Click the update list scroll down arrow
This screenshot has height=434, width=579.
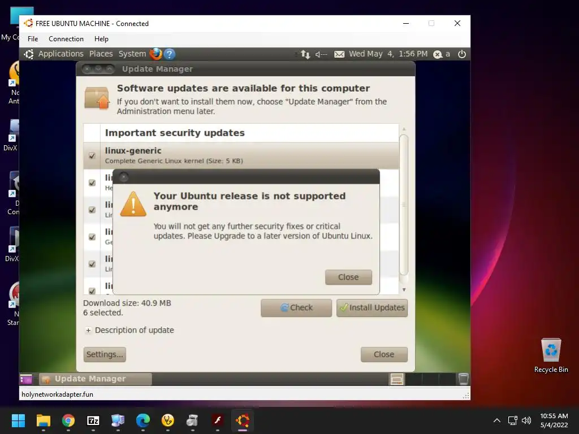(x=404, y=290)
